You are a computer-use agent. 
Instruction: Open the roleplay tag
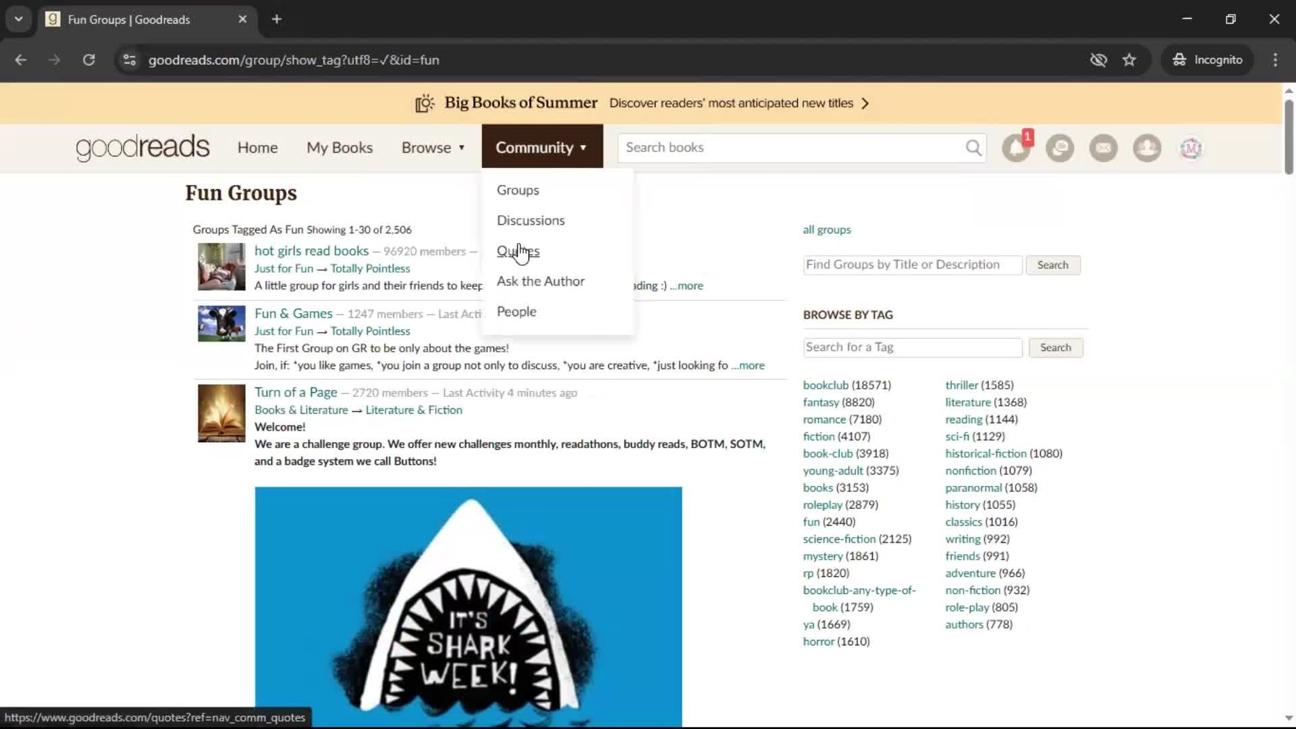pos(823,505)
